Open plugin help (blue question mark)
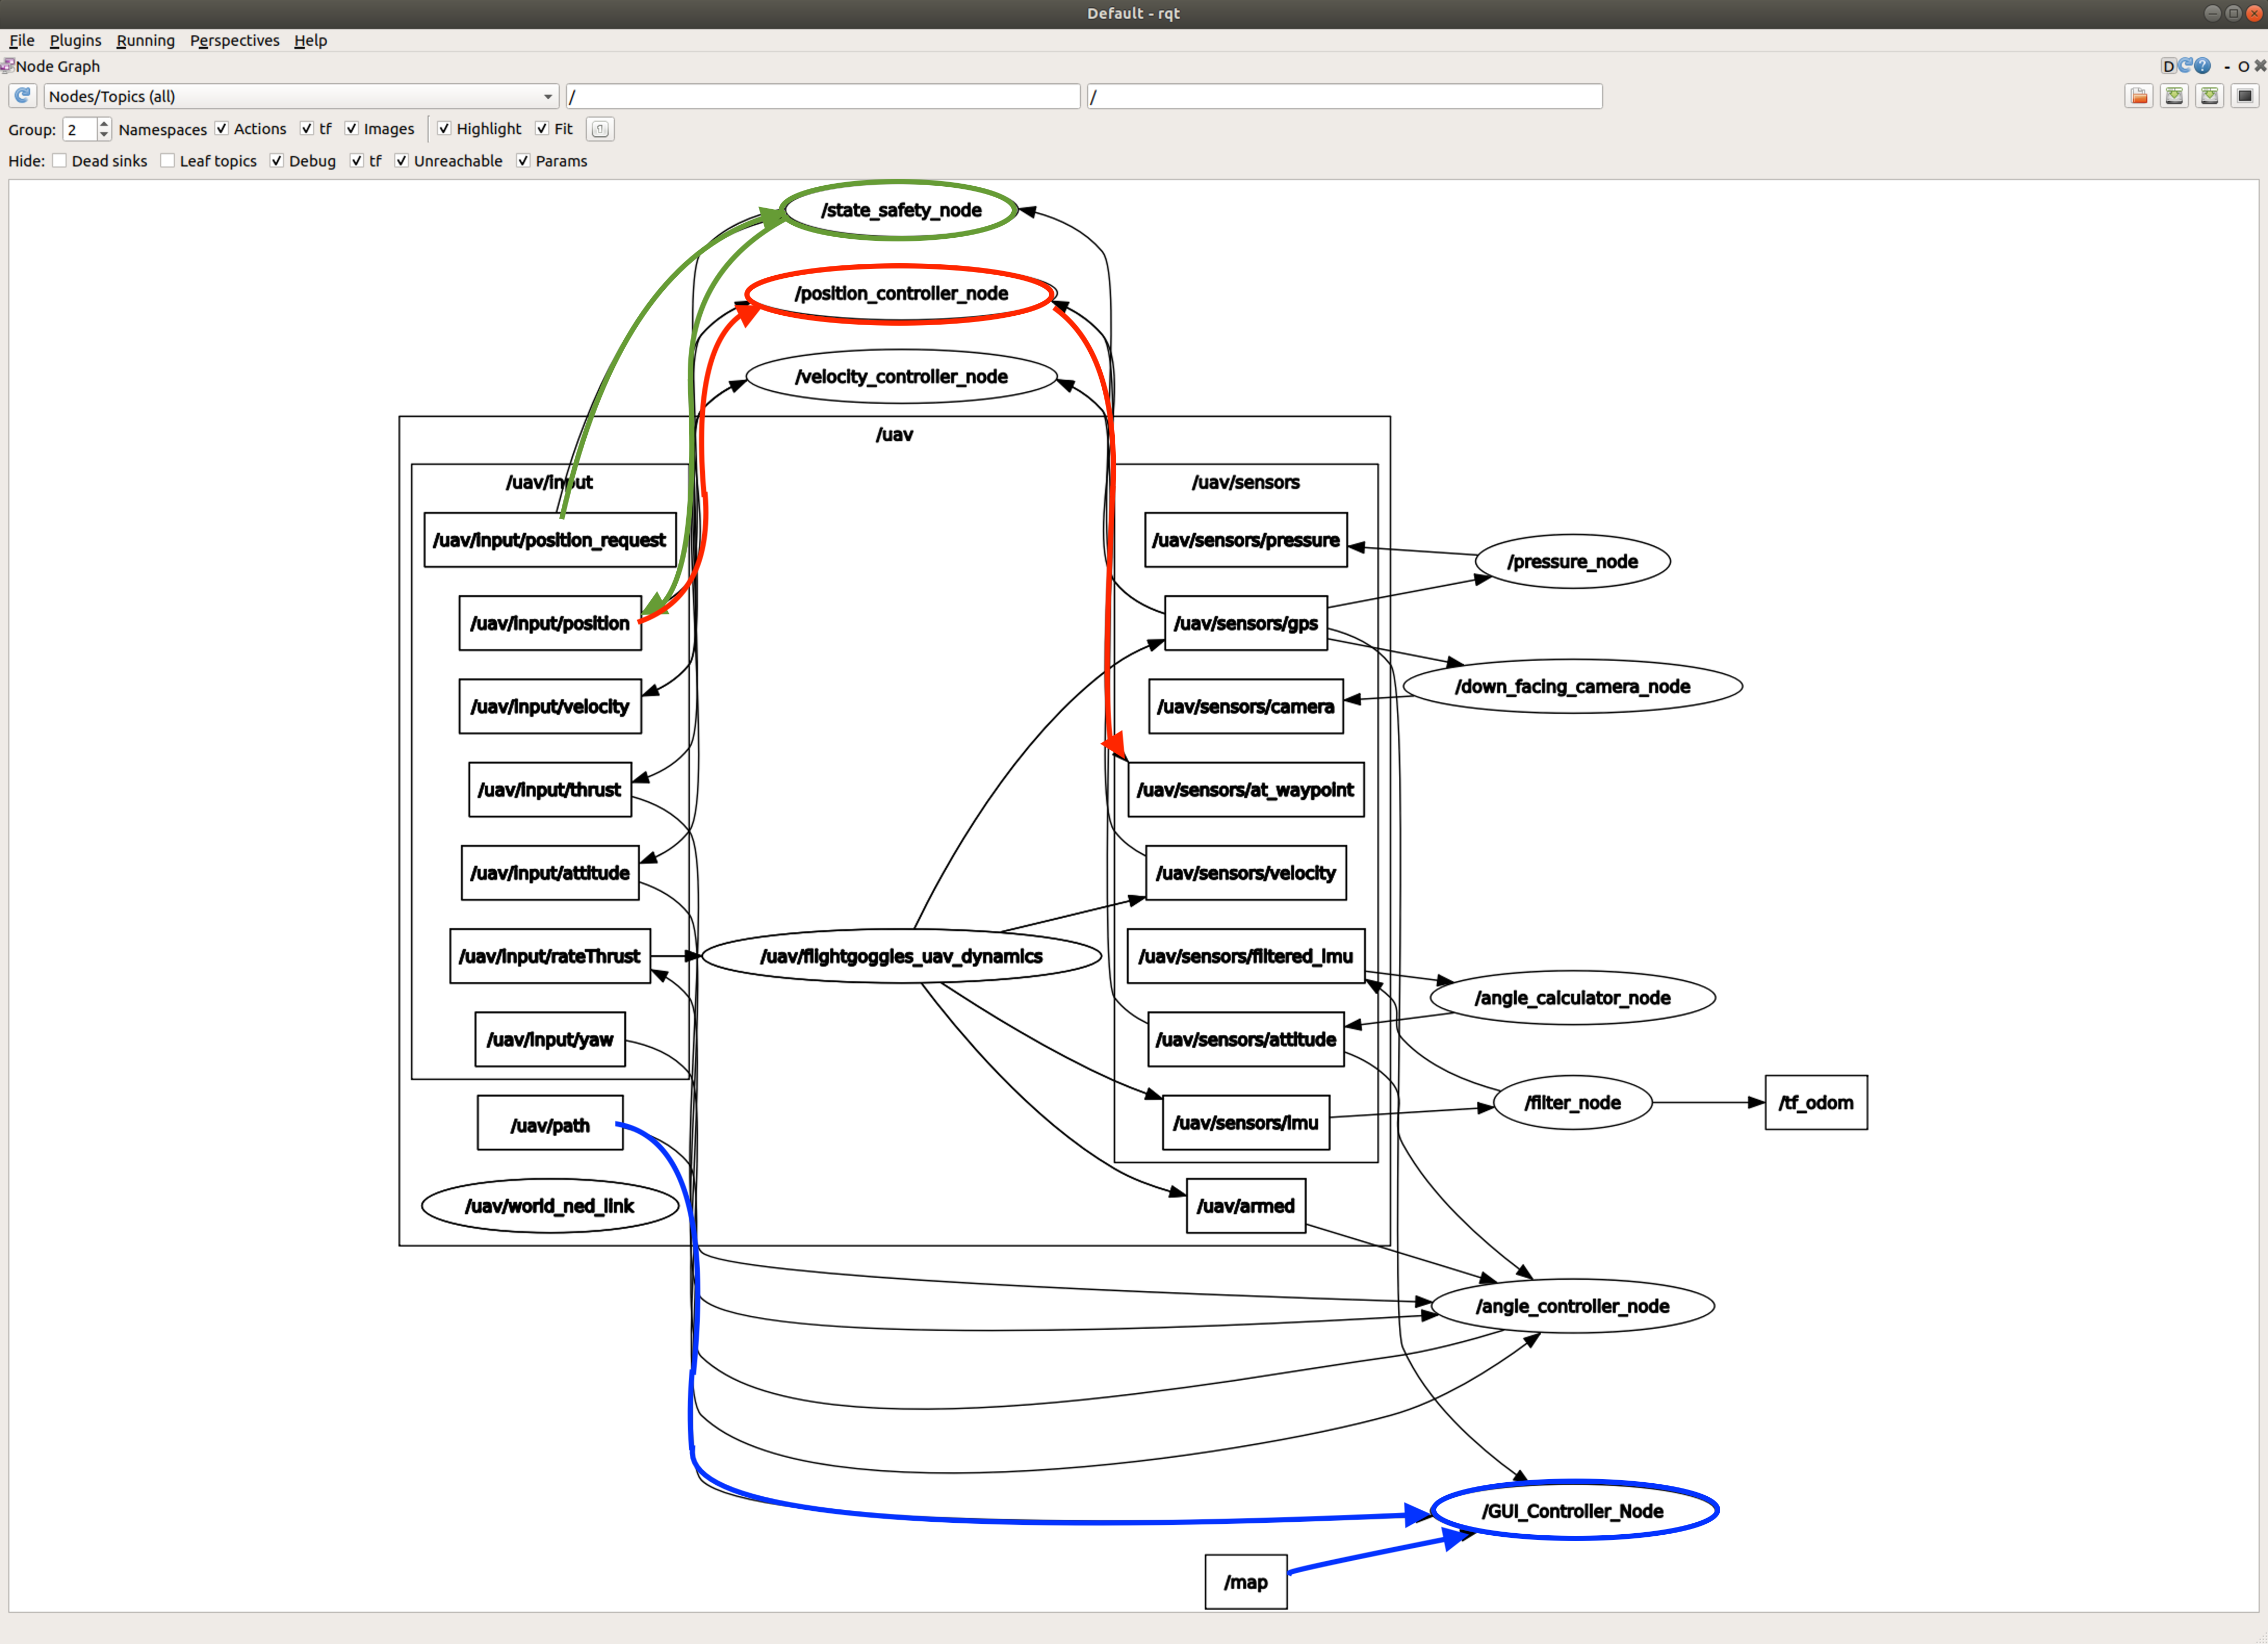Viewport: 2268px width, 1644px height. (x=2202, y=66)
